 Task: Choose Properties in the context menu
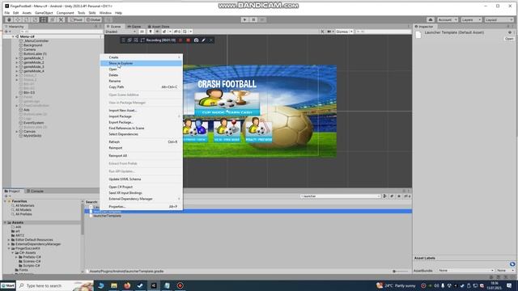141,207
